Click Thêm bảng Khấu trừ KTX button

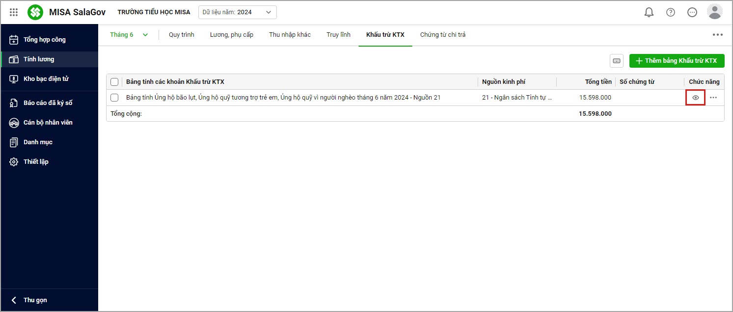coord(677,61)
